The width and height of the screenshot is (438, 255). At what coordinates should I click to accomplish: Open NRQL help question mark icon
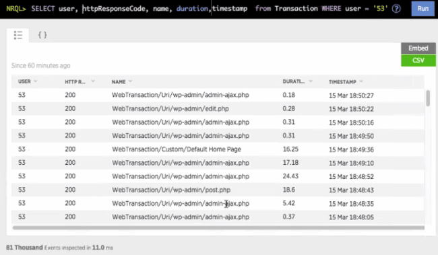click(x=396, y=9)
